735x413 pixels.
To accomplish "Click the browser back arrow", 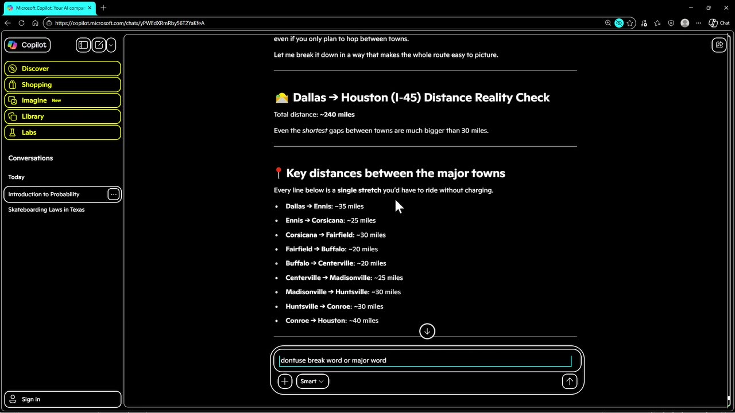I will pyautogui.click(x=7, y=23).
